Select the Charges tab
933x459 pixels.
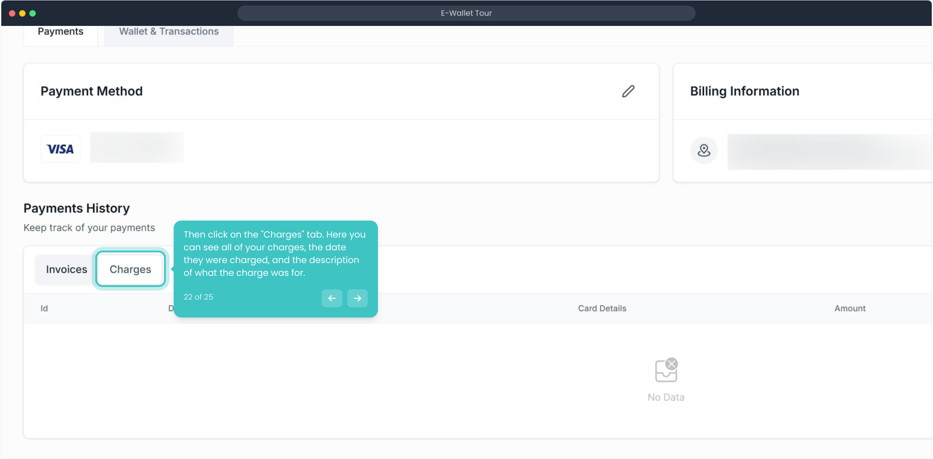(130, 269)
